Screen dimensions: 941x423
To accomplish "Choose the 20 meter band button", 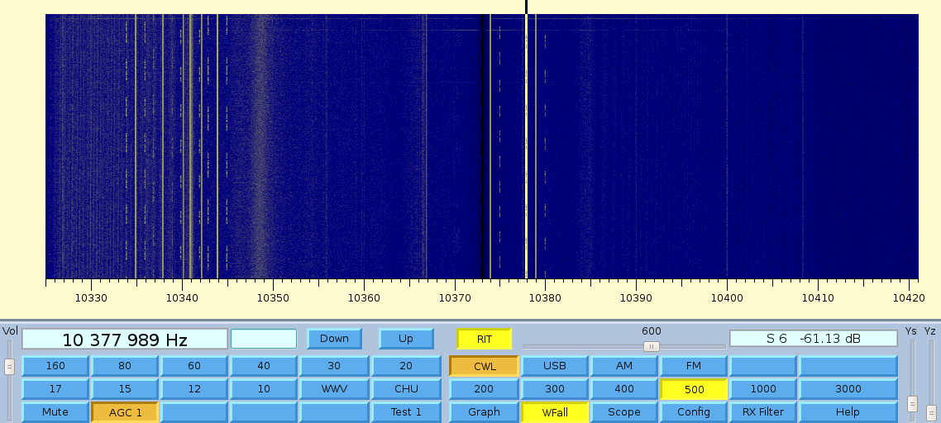I will [406, 366].
